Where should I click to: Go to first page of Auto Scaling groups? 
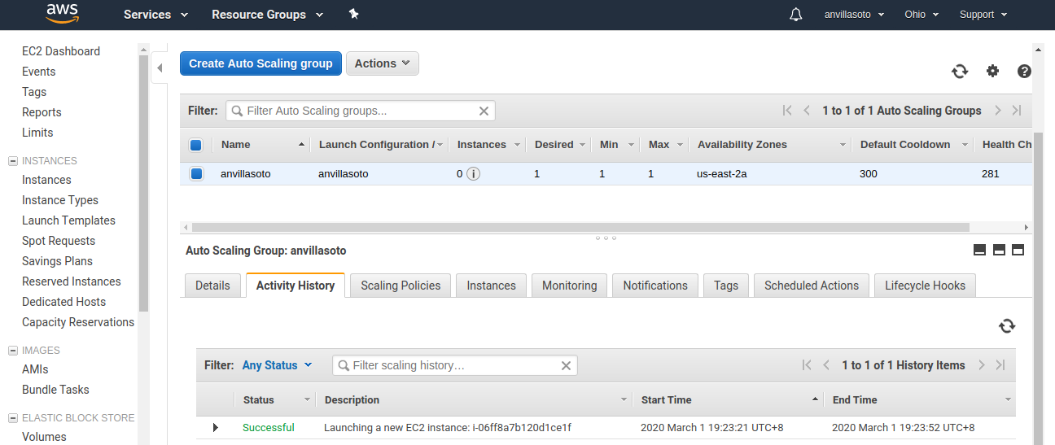click(x=787, y=111)
